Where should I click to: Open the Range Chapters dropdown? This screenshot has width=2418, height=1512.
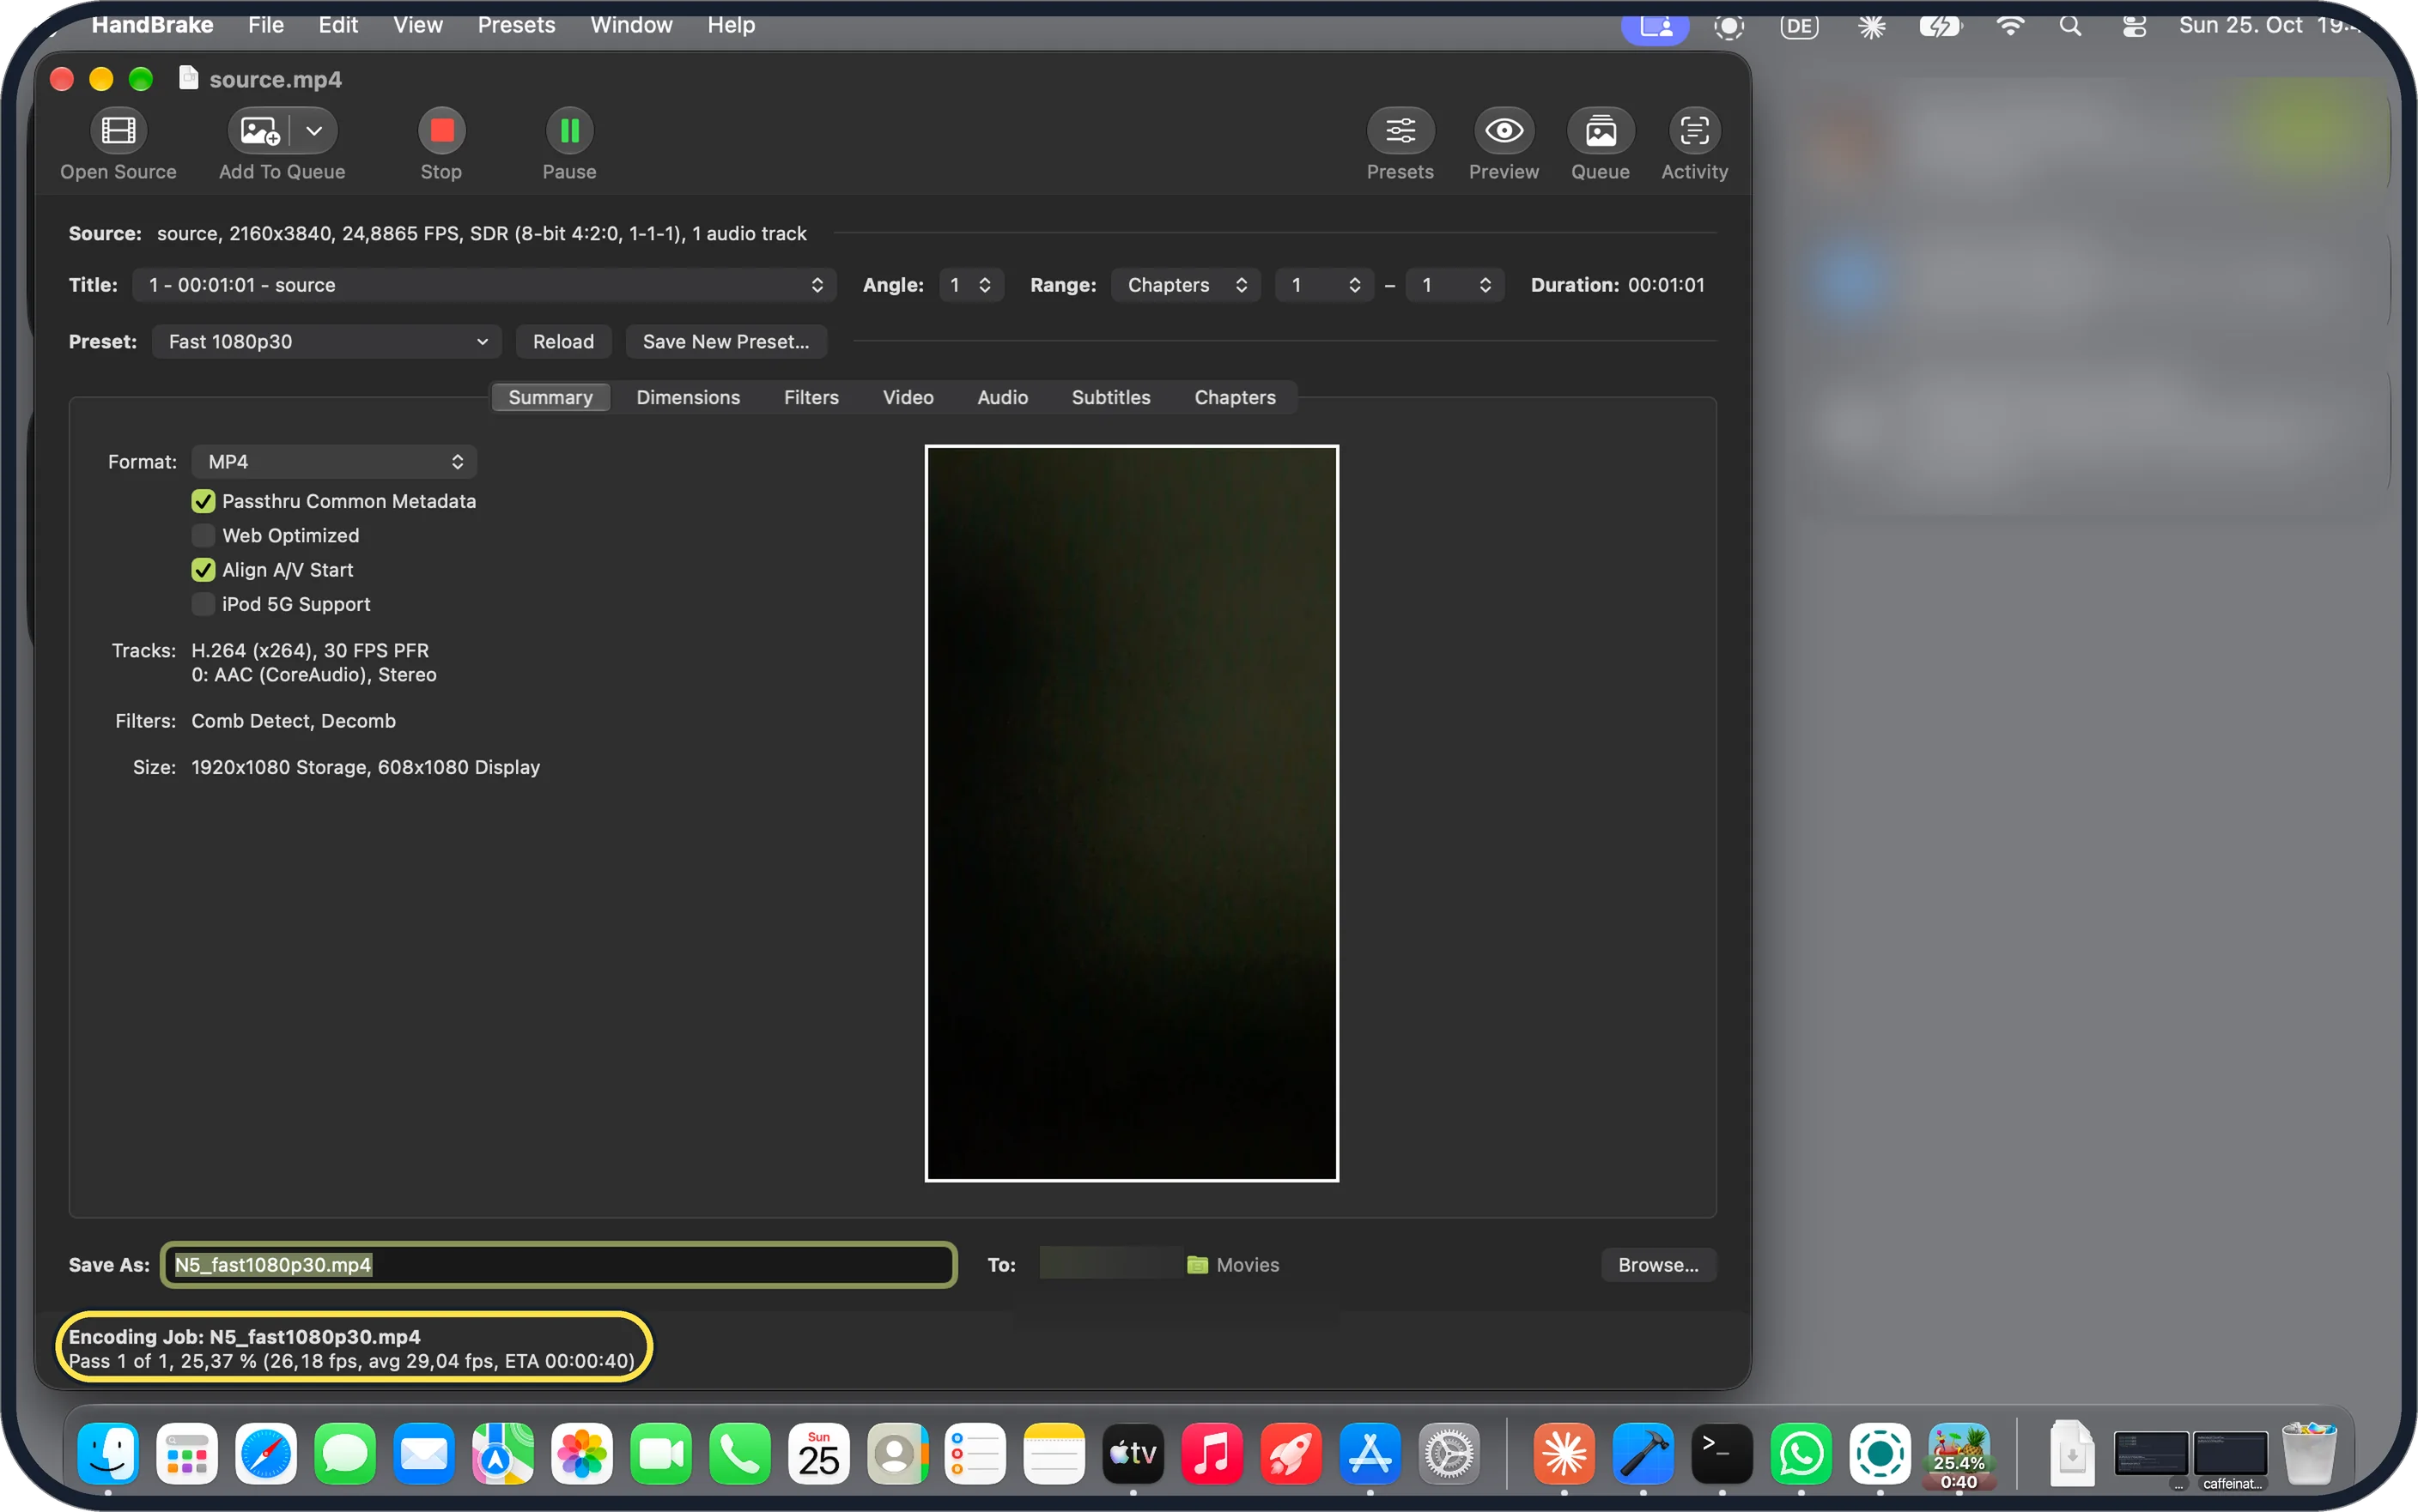[1187, 285]
